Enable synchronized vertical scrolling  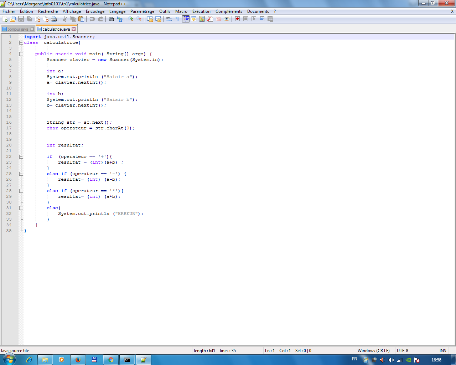150,19
